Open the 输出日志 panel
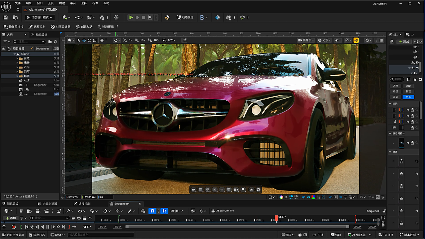425x239 pixels. [x=37, y=235]
